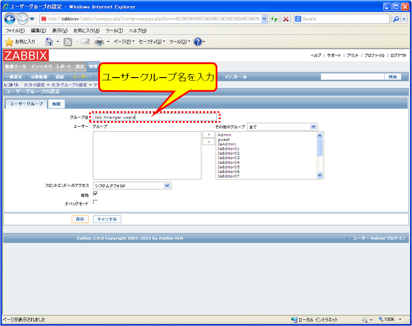Click the Zabbix search input box

pos(352,77)
